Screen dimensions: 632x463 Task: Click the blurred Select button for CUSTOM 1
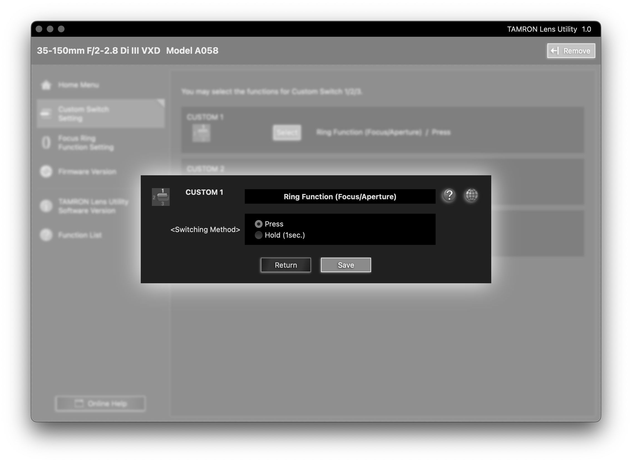(287, 132)
